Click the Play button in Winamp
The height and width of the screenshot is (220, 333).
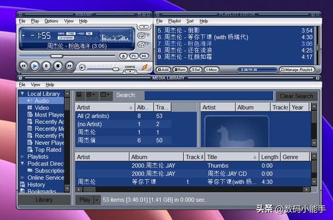click(x=35, y=66)
